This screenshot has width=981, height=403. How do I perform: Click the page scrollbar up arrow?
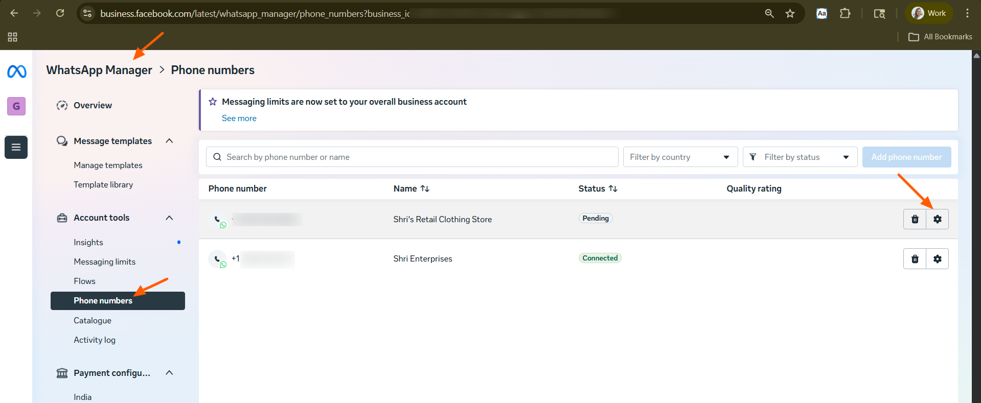pos(976,55)
